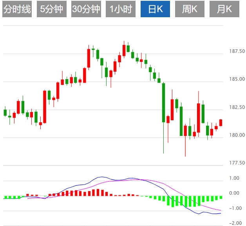Click the 187.50 price axis label
Image resolution: width=246 pixels, height=226 pixels.
pos(237,51)
